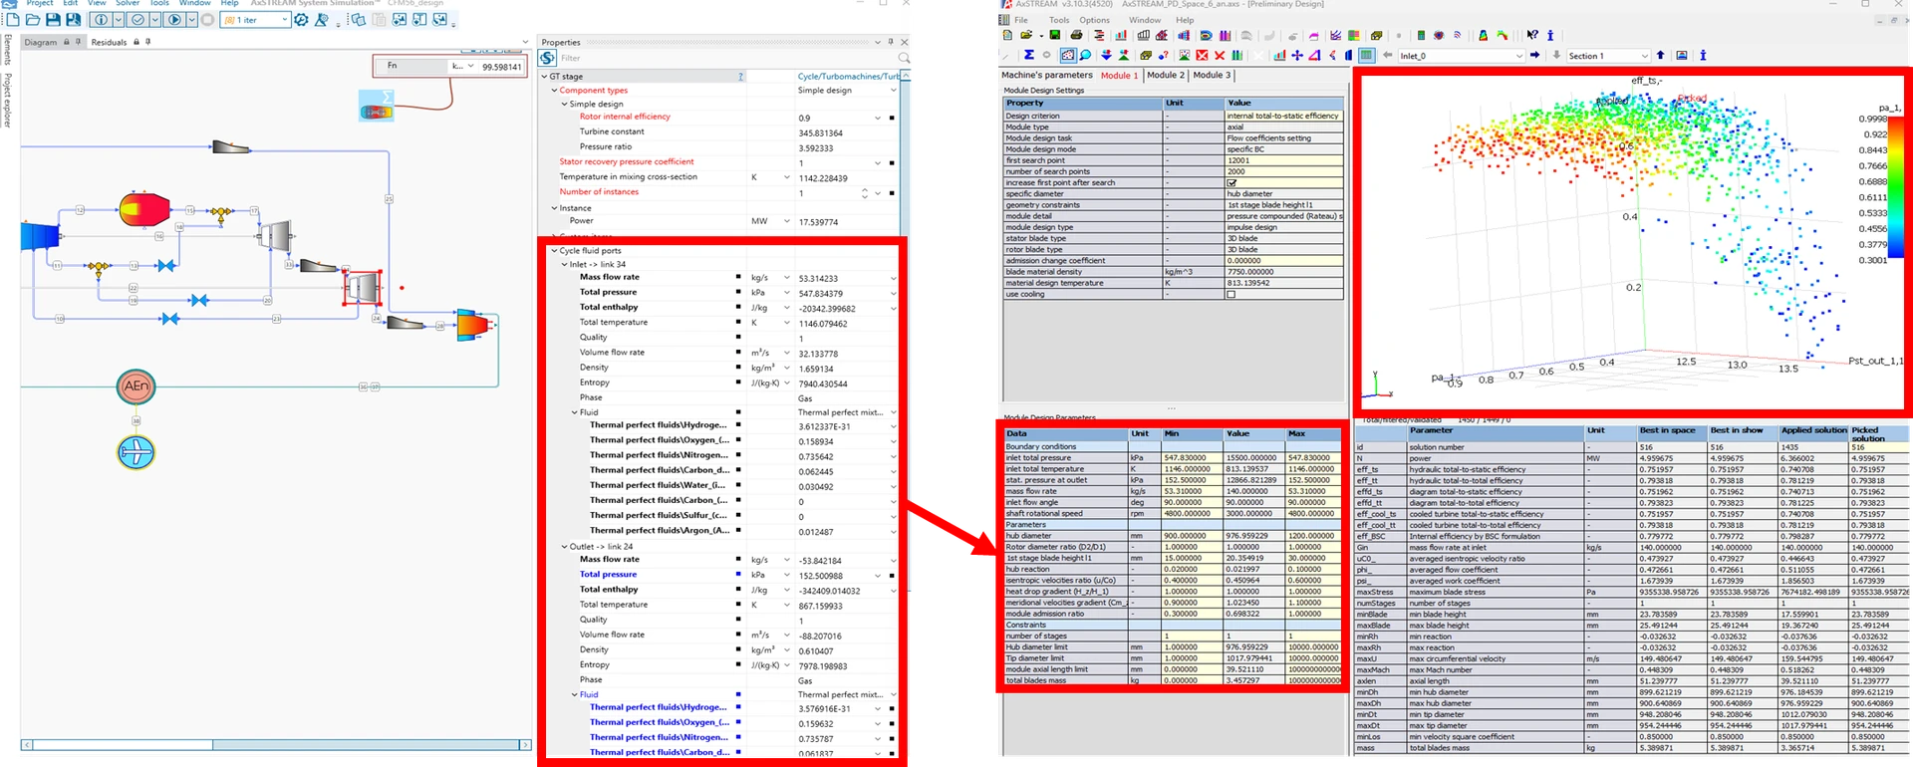Toggle 'increase first point after search' checkbox
This screenshot has height=767, width=1913.
[1231, 183]
